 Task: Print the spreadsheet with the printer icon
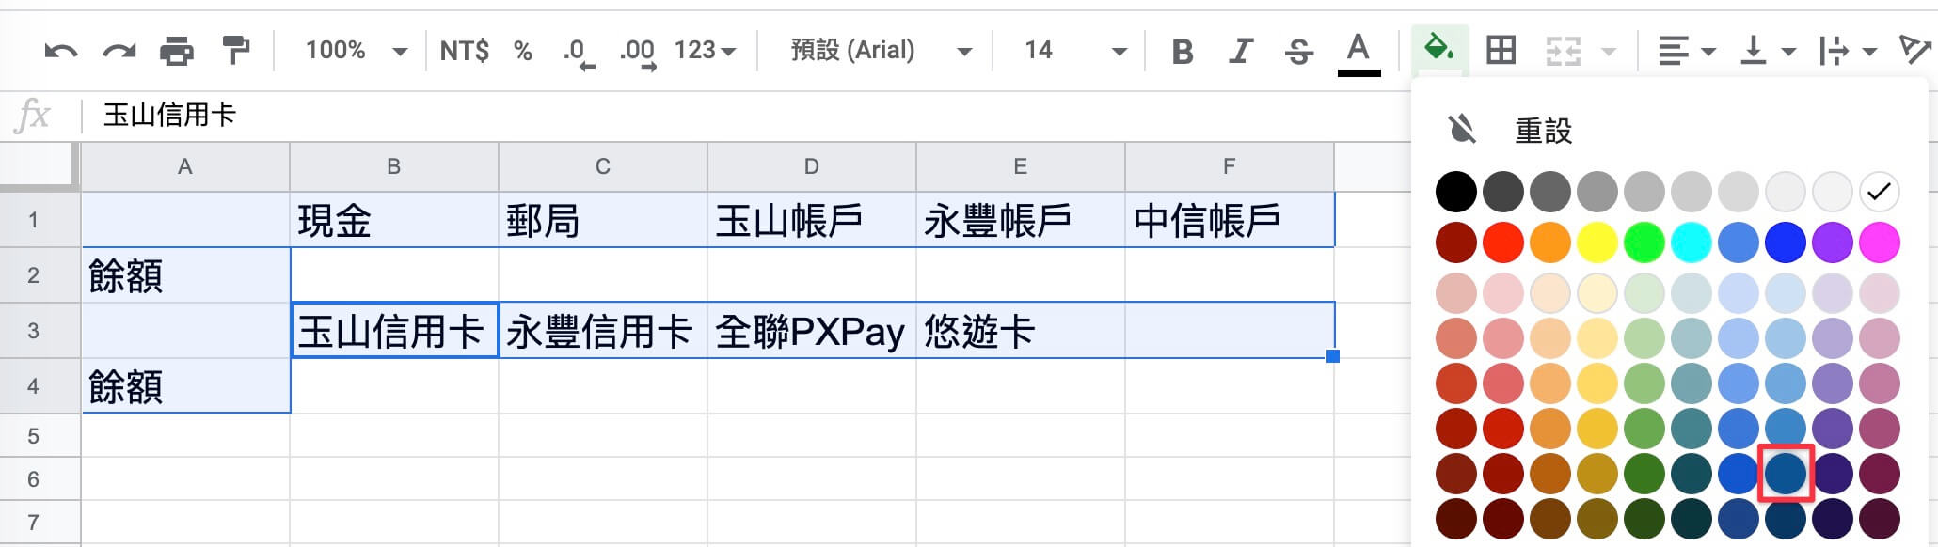[177, 51]
